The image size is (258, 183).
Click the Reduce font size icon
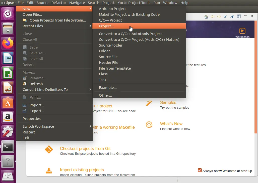coord(225,17)
